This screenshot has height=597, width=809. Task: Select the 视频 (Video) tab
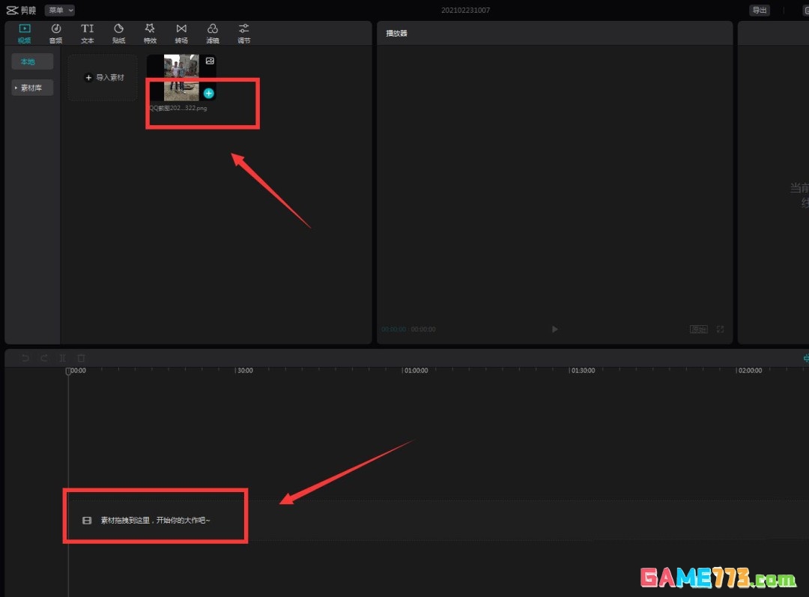coord(24,33)
